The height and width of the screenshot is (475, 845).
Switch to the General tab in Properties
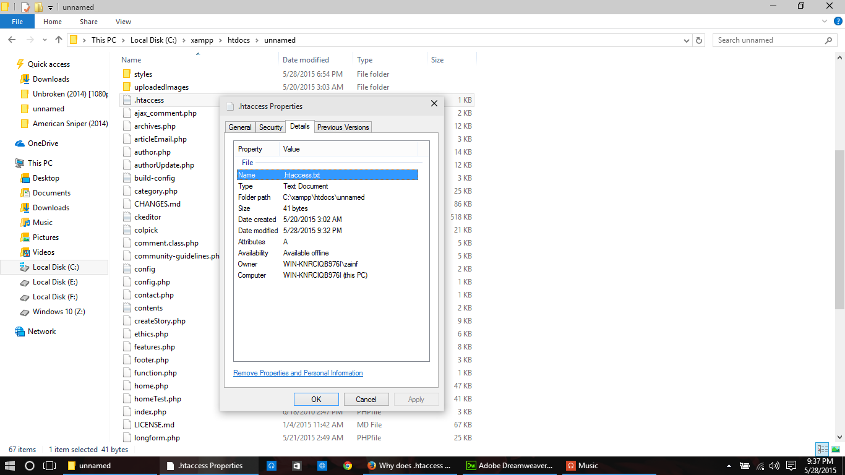(x=240, y=127)
